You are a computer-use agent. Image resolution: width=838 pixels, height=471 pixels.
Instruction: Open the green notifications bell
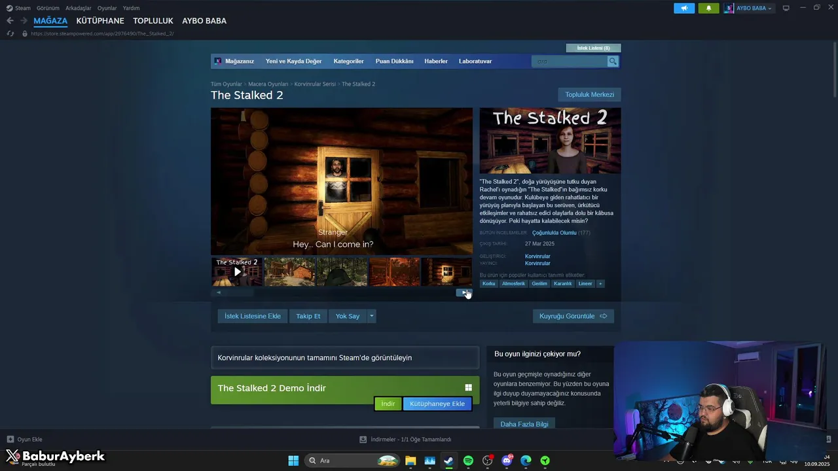point(708,8)
